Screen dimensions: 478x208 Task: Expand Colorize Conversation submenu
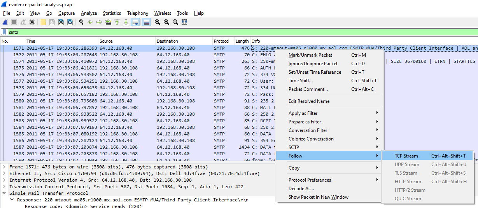pyautogui.click(x=329, y=139)
